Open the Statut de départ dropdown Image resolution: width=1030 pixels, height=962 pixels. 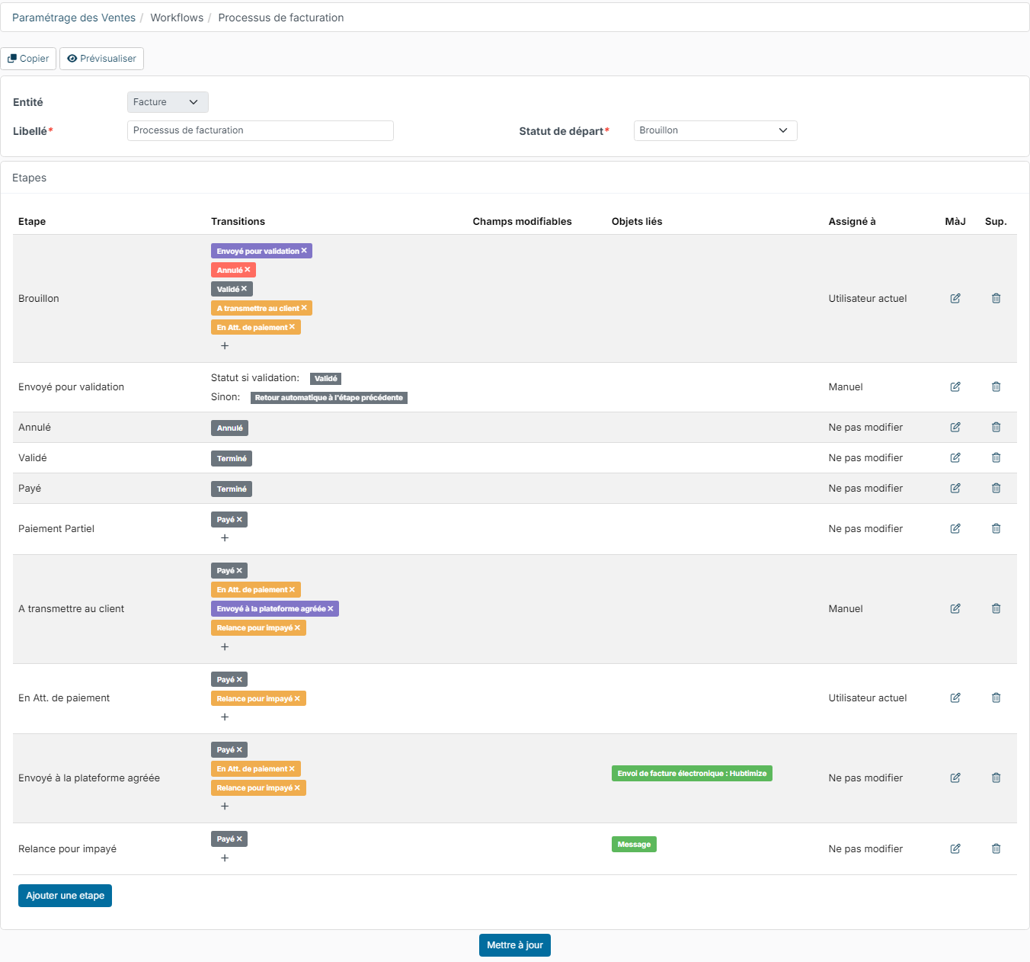coord(715,130)
